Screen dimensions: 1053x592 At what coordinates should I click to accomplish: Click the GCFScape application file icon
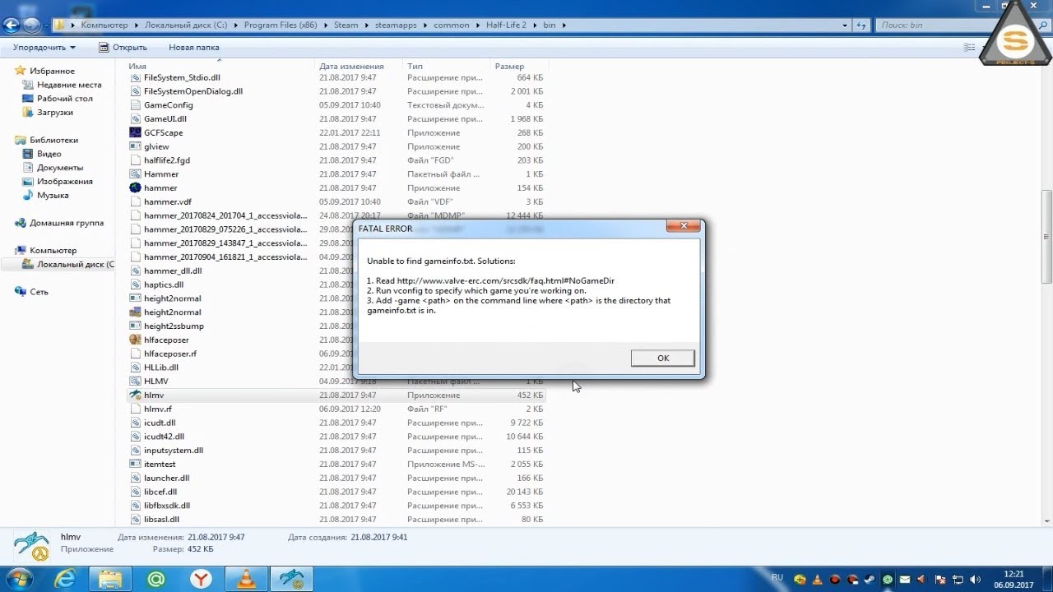pos(136,132)
